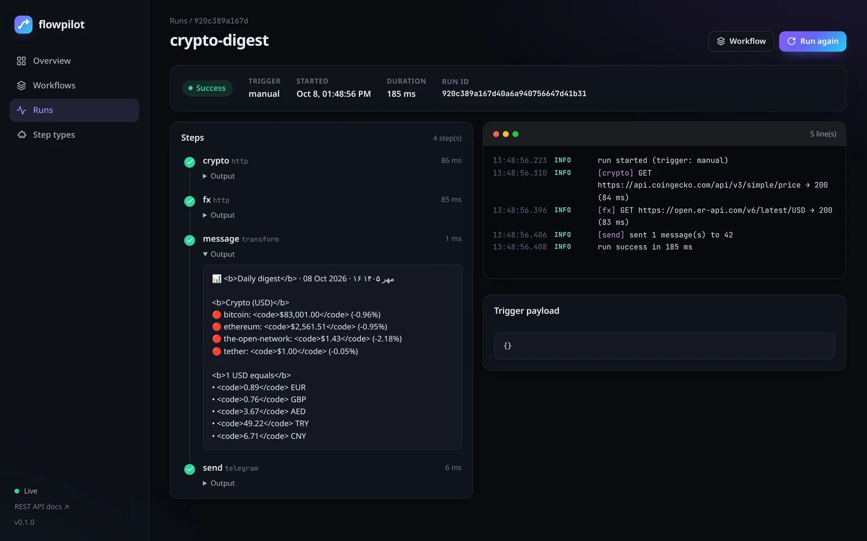Click the message output text block
Screen dimensions: 867x541
[x=332, y=357]
